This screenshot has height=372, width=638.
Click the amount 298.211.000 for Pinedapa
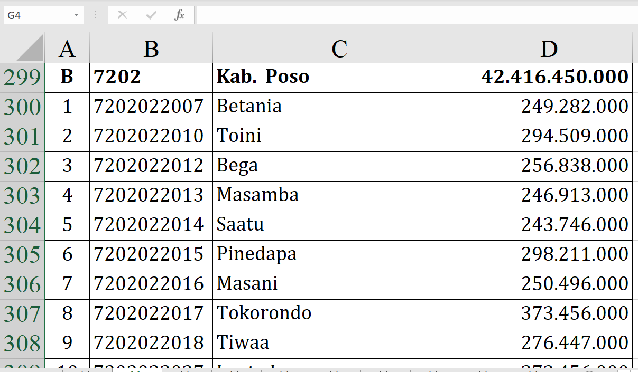tap(549, 255)
